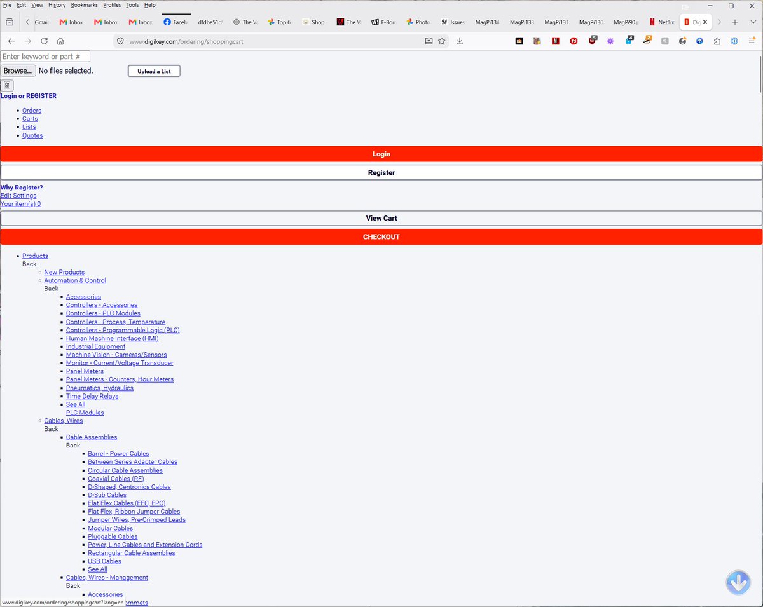The height and width of the screenshot is (607, 763).
Task: Open the File menu
Action: (7, 5)
